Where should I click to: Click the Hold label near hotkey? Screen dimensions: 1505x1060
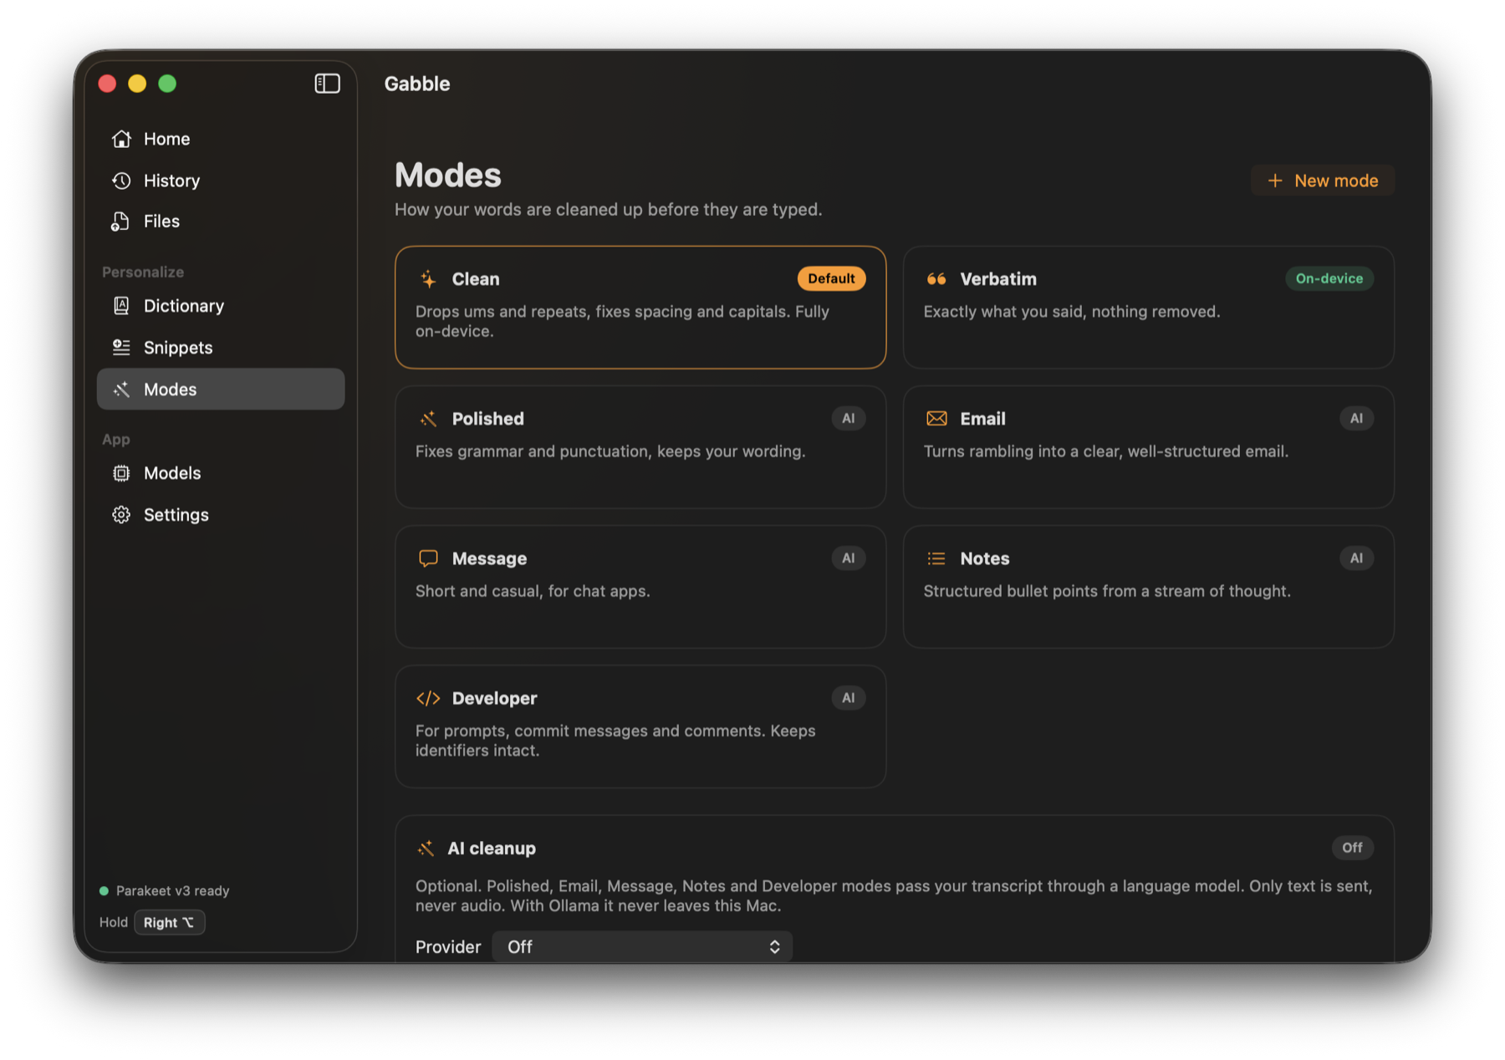click(x=114, y=922)
